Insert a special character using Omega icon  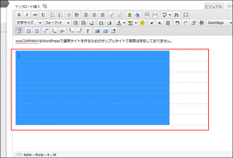pyautogui.click(x=101, y=23)
